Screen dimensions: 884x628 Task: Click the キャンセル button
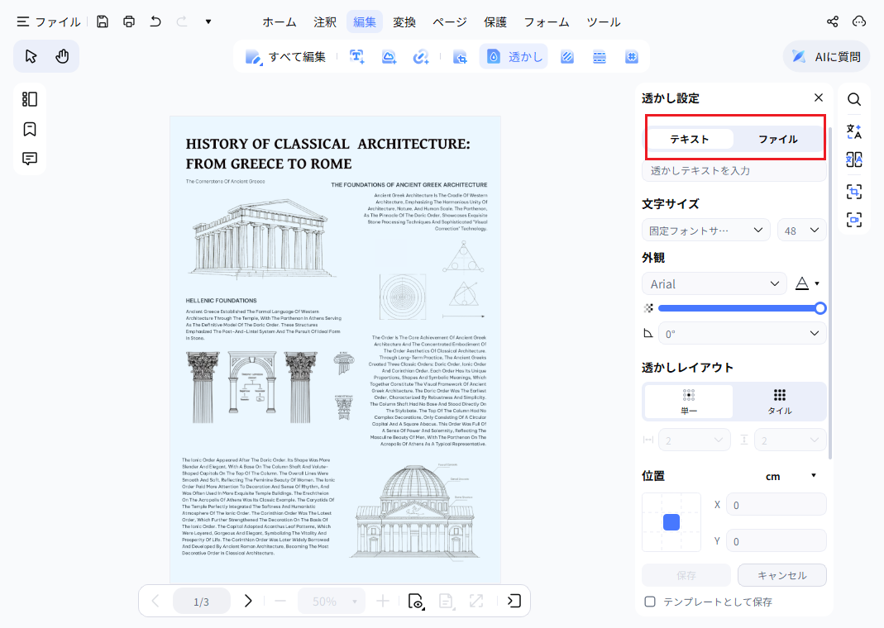(782, 575)
